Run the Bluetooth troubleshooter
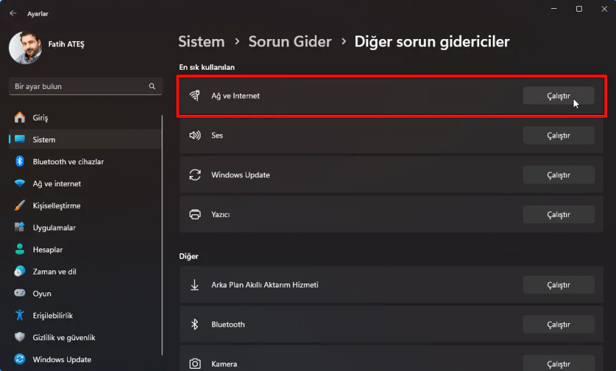 coord(559,324)
